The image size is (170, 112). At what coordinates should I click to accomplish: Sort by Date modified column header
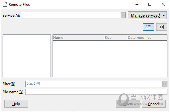(147, 38)
